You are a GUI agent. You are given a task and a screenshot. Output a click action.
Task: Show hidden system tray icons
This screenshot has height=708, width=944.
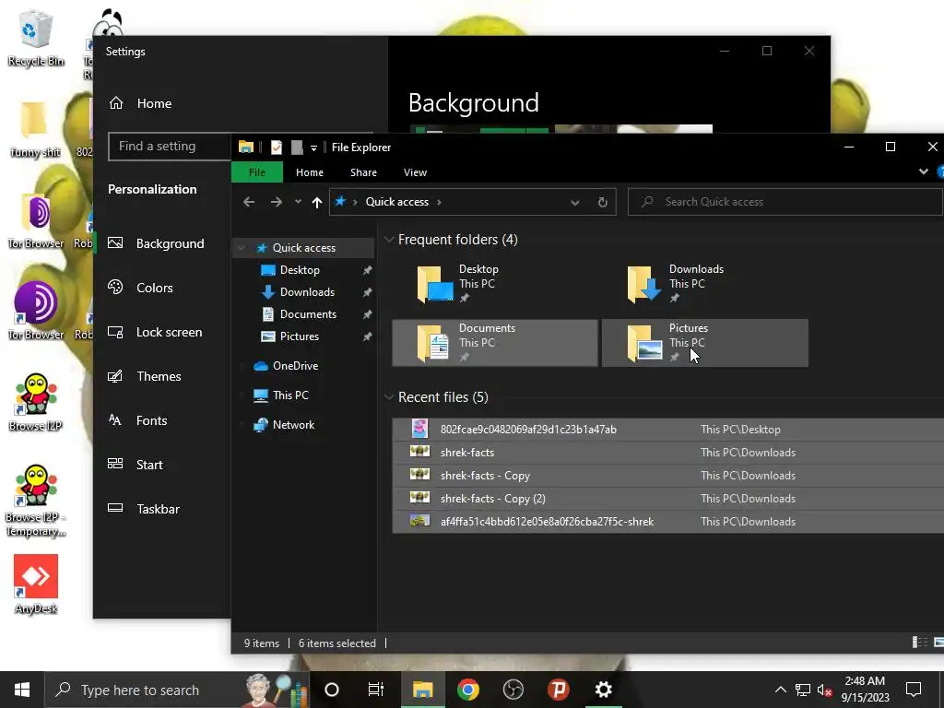780,690
